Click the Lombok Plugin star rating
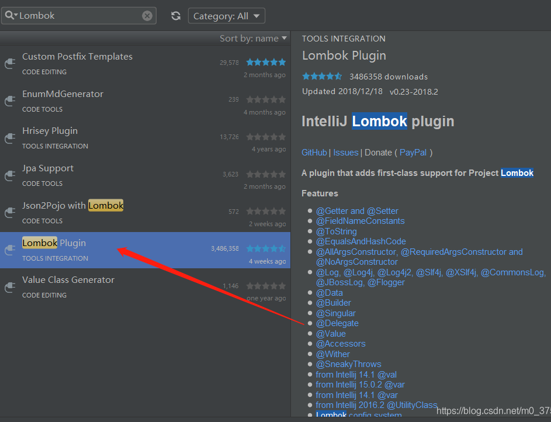The height and width of the screenshot is (422, 551). click(x=266, y=248)
